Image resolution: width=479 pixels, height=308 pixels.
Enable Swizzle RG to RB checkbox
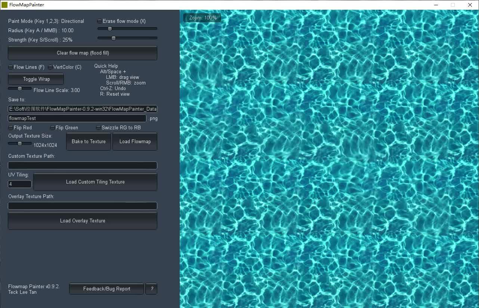[x=98, y=128]
